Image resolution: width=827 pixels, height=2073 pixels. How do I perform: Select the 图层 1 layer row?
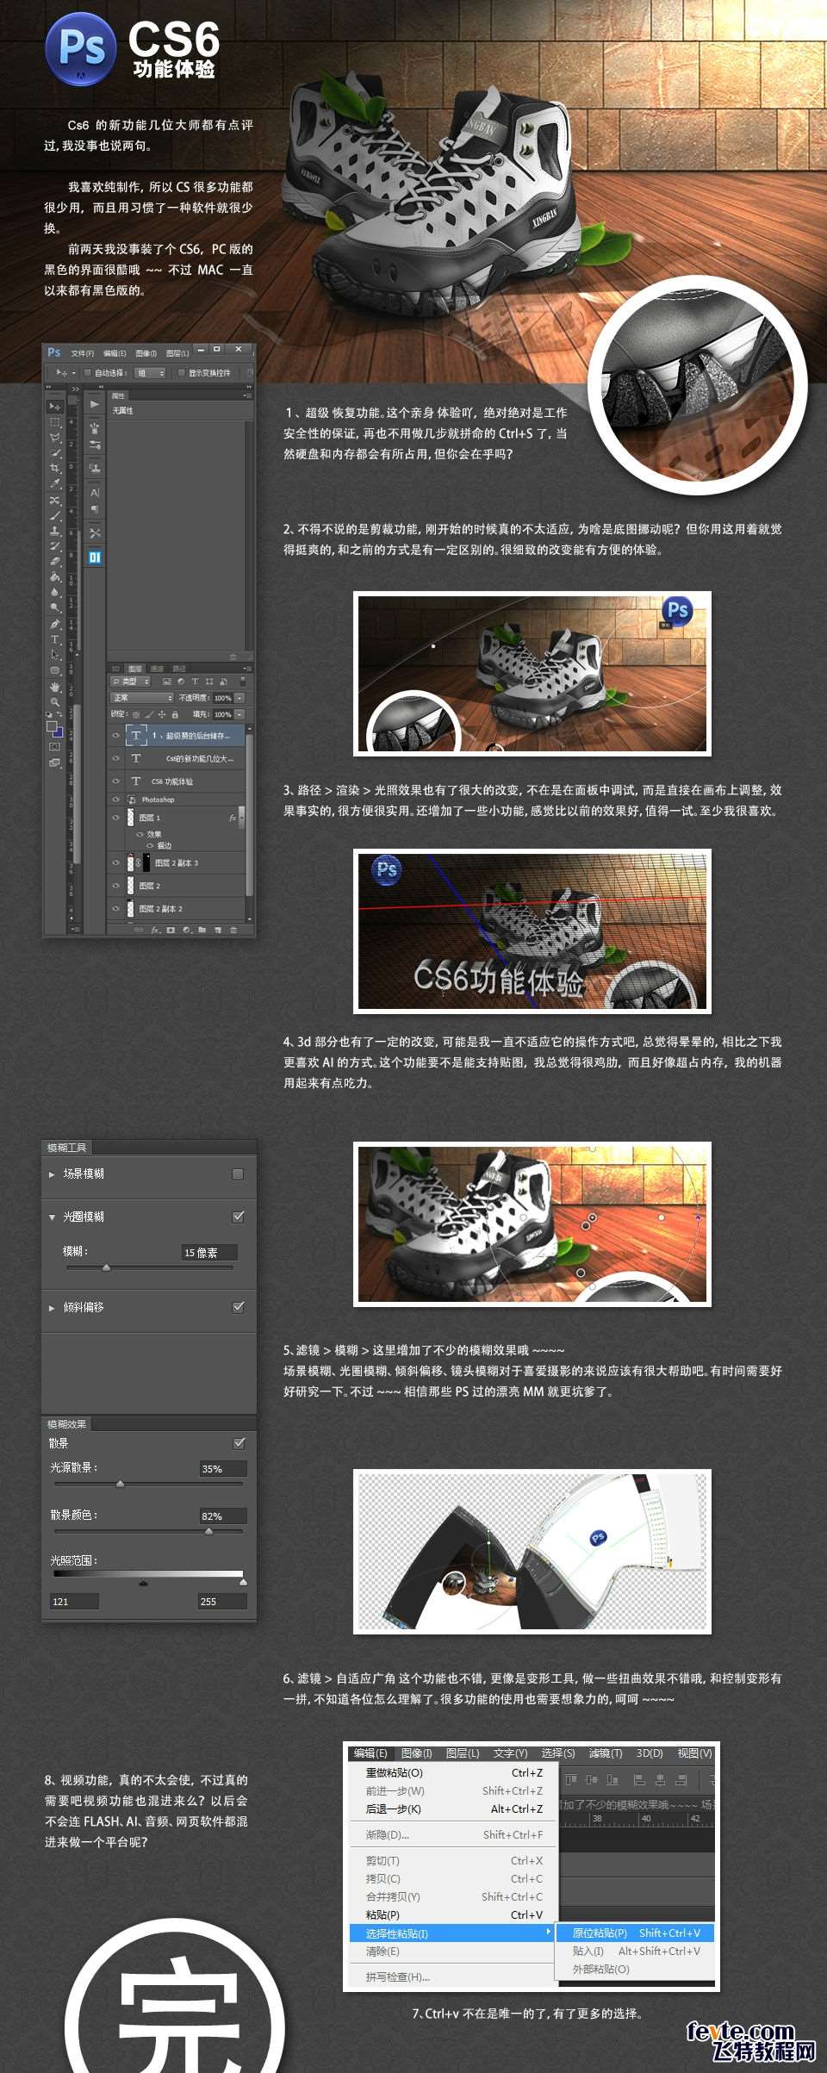click(179, 818)
